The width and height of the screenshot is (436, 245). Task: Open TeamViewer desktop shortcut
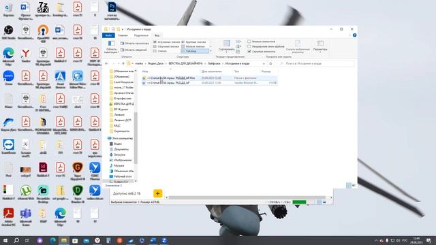click(x=8, y=147)
